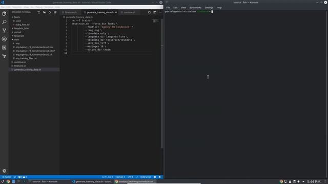Open the Konsole Settings menu
Image resolution: width=328 pixels, height=184 pixels.
[209, 8]
